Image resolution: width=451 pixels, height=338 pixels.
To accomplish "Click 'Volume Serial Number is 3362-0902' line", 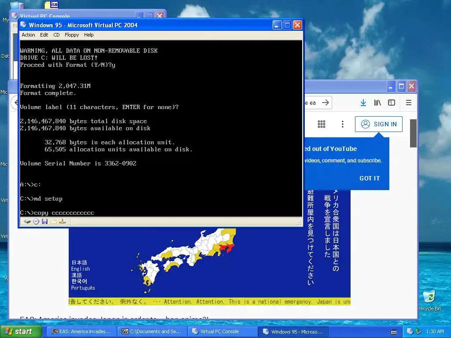I will 78,163.
